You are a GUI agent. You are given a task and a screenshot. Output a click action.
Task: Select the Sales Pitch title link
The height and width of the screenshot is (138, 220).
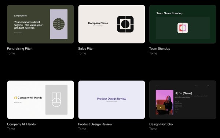(x=86, y=49)
